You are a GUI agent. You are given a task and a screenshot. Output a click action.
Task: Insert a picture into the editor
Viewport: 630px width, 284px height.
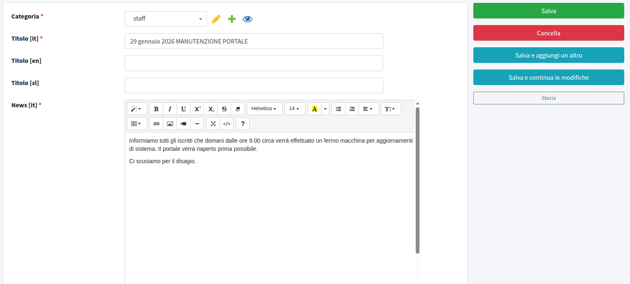pyautogui.click(x=170, y=124)
